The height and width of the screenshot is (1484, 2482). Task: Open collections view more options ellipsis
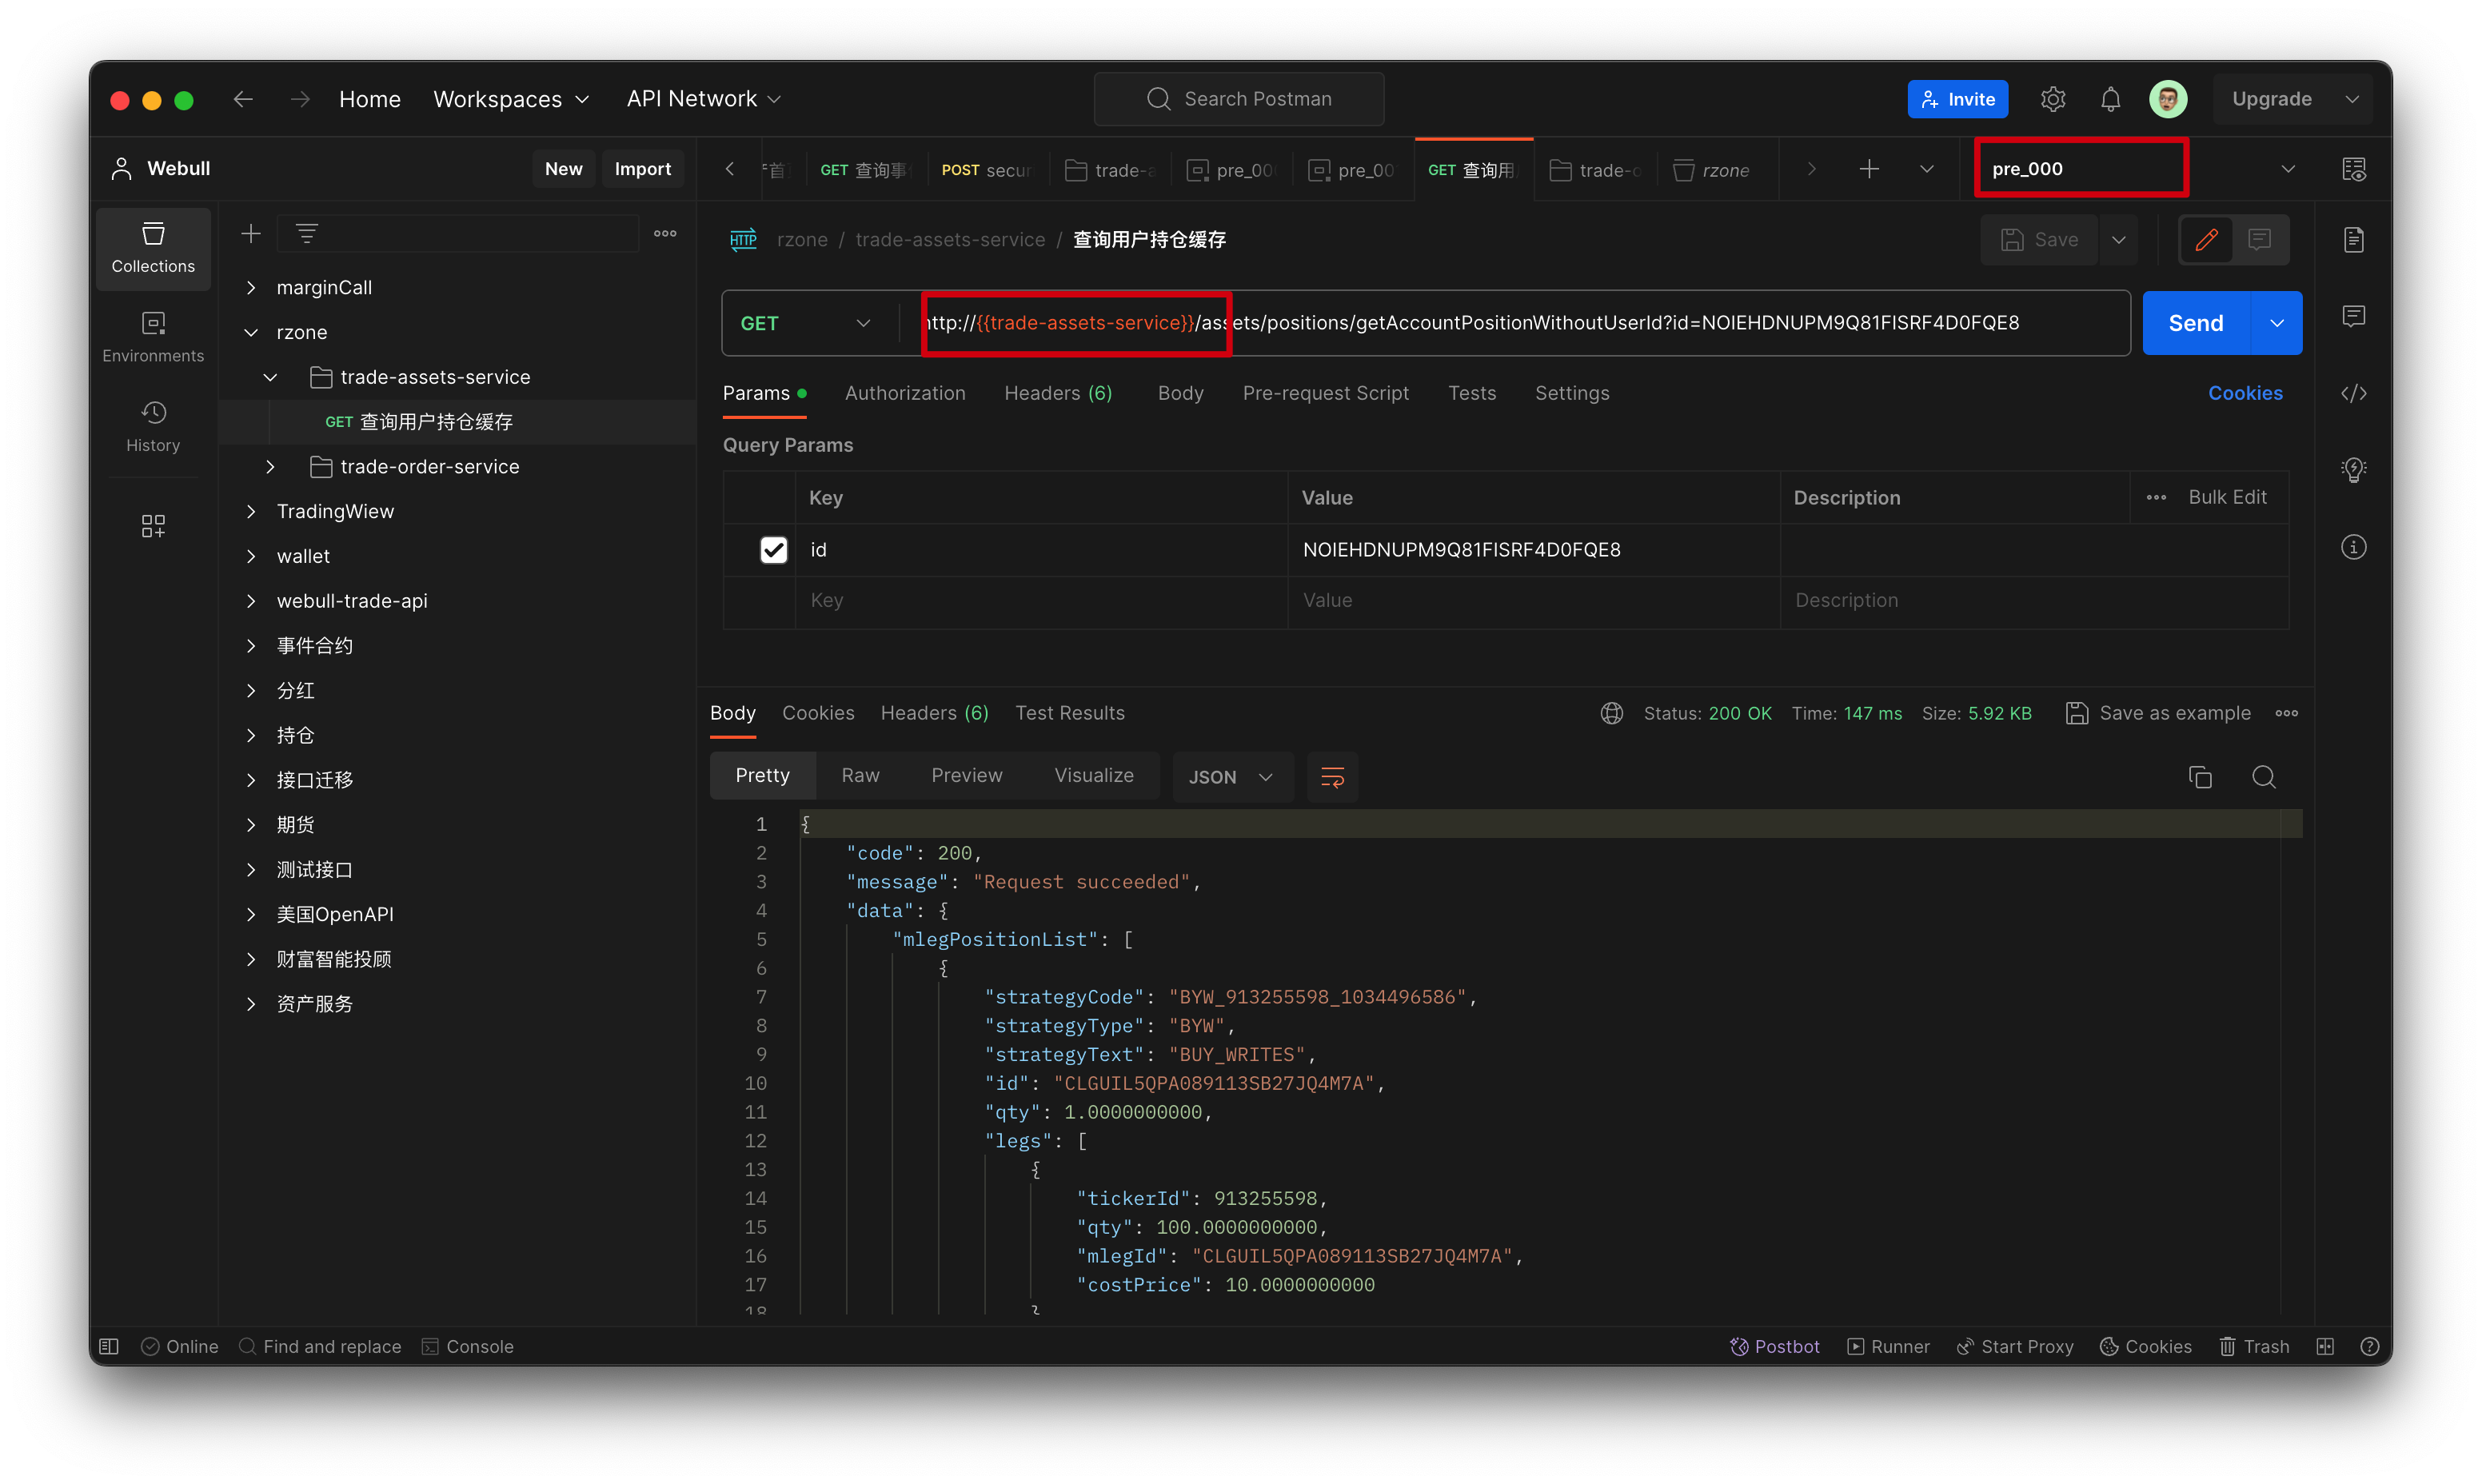pos(665,234)
